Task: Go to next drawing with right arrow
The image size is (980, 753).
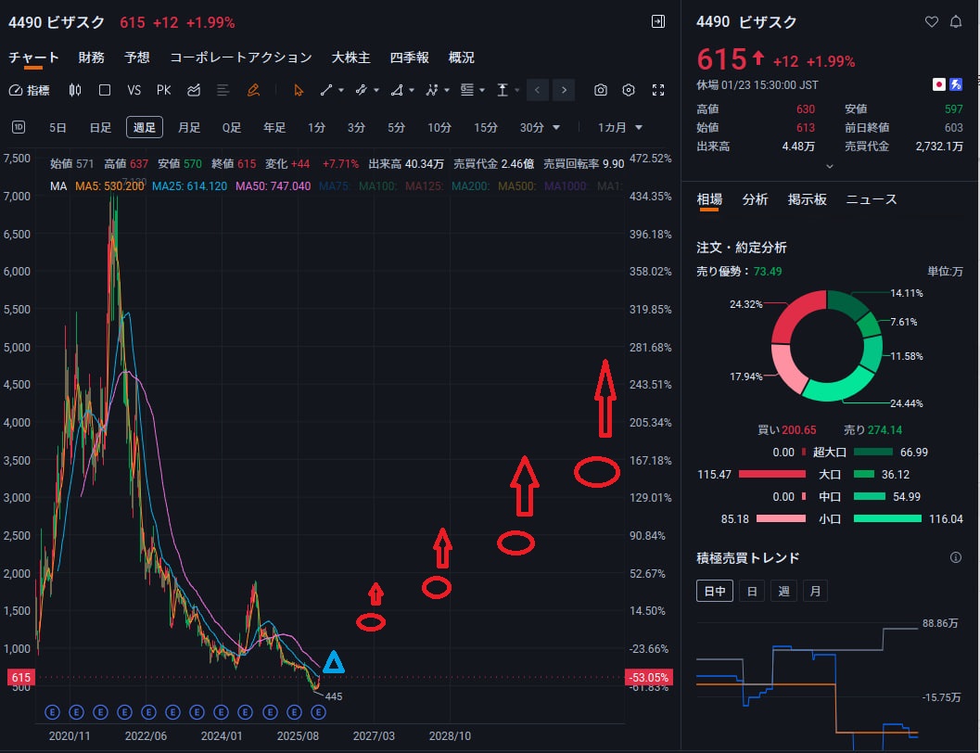Action: tap(564, 90)
